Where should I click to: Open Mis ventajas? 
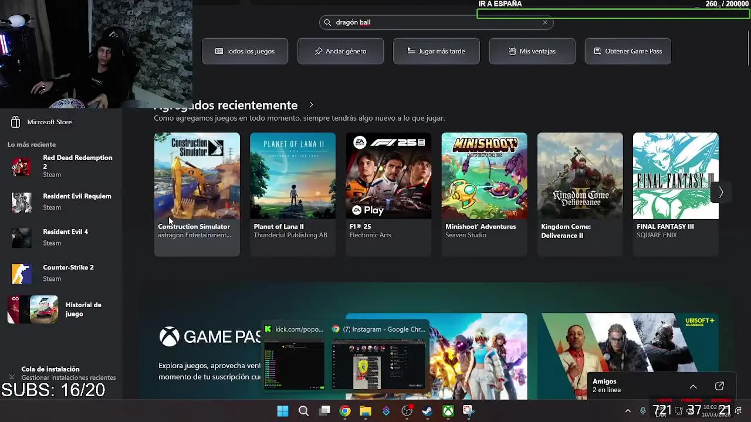[x=532, y=51]
